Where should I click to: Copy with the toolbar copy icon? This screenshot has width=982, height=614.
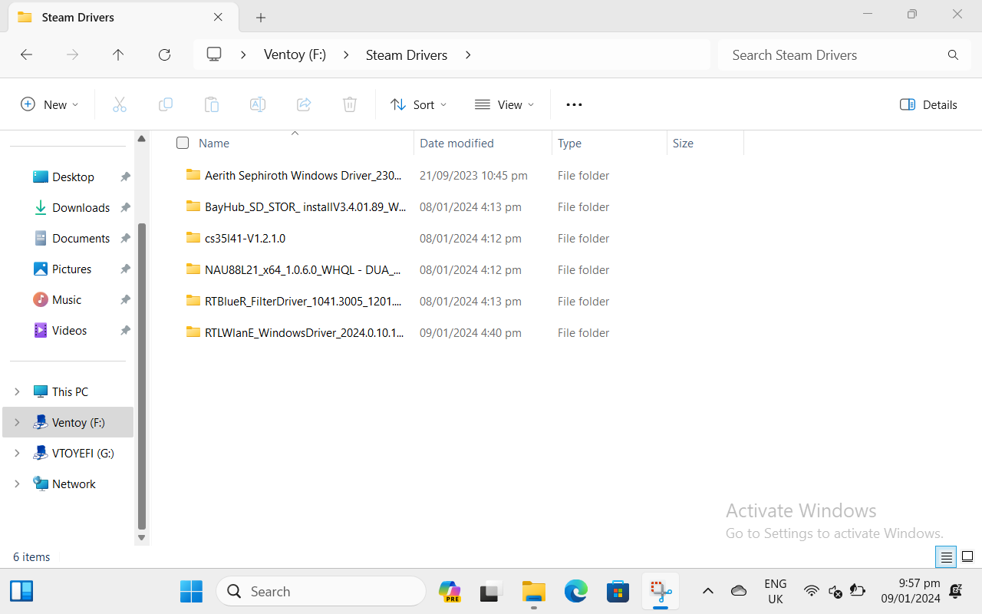point(166,104)
